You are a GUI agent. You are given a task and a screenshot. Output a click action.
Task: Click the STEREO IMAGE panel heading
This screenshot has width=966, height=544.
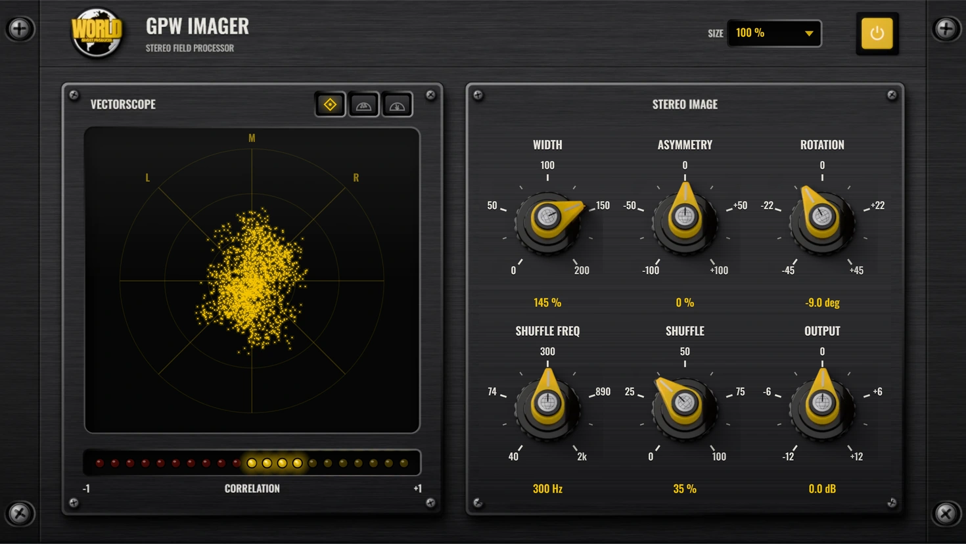pyautogui.click(x=685, y=104)
